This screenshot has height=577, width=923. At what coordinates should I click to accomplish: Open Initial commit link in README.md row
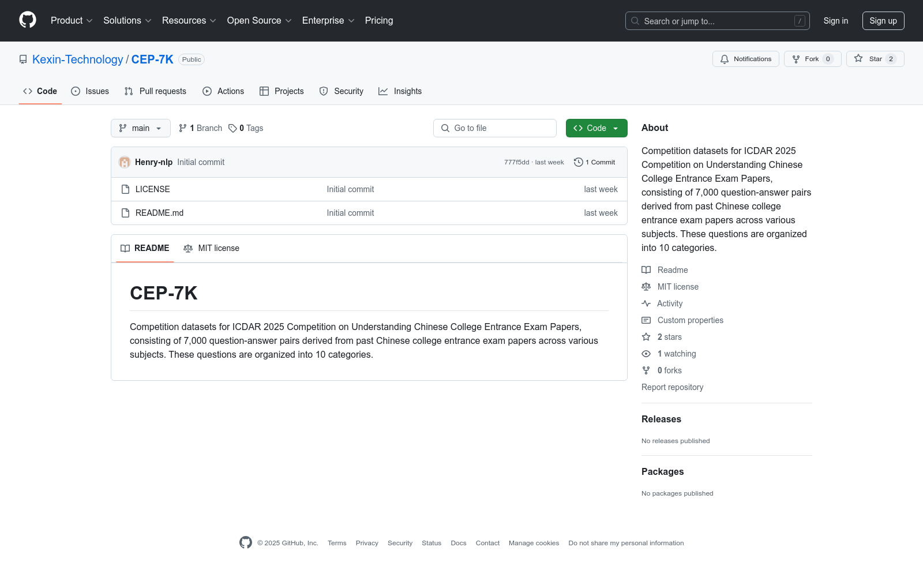click(x=350, y=213)
